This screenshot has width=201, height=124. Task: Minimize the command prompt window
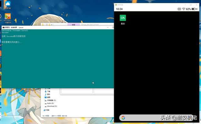108,27
